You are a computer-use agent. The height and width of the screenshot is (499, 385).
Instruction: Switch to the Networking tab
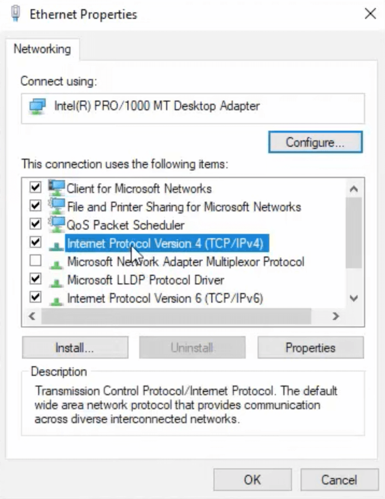coord(42,49)
